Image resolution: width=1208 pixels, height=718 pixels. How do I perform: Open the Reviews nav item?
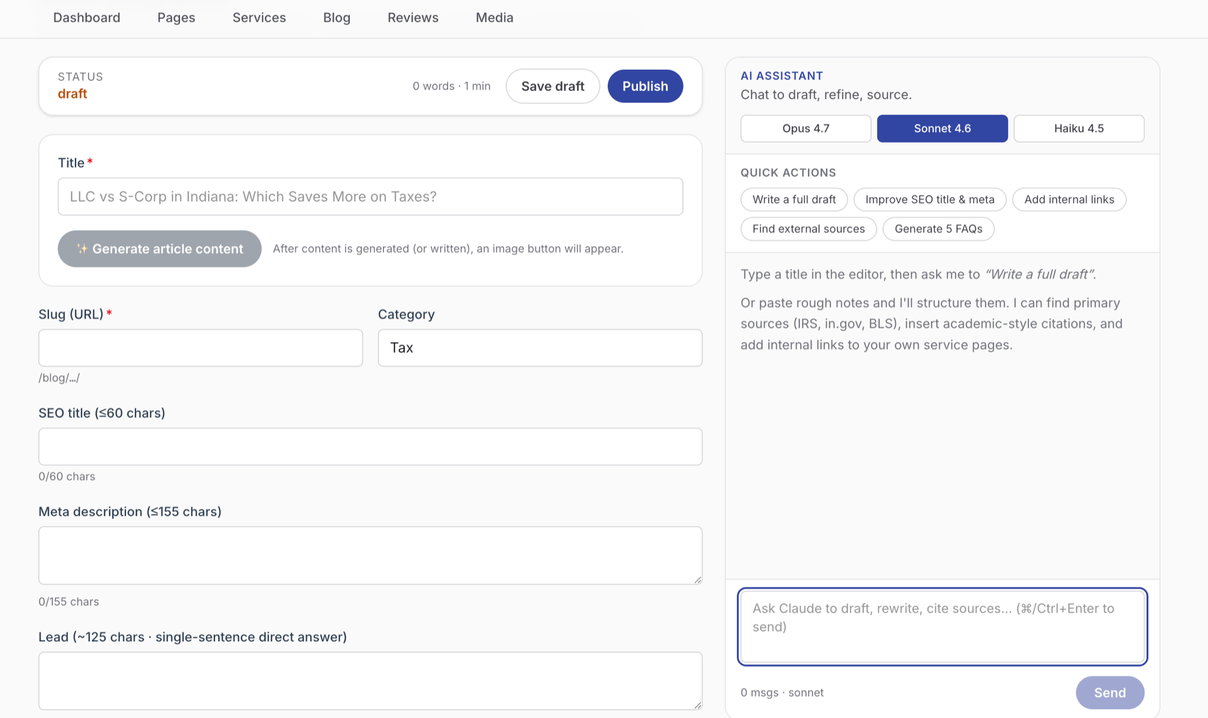click(x=413, y=18)
